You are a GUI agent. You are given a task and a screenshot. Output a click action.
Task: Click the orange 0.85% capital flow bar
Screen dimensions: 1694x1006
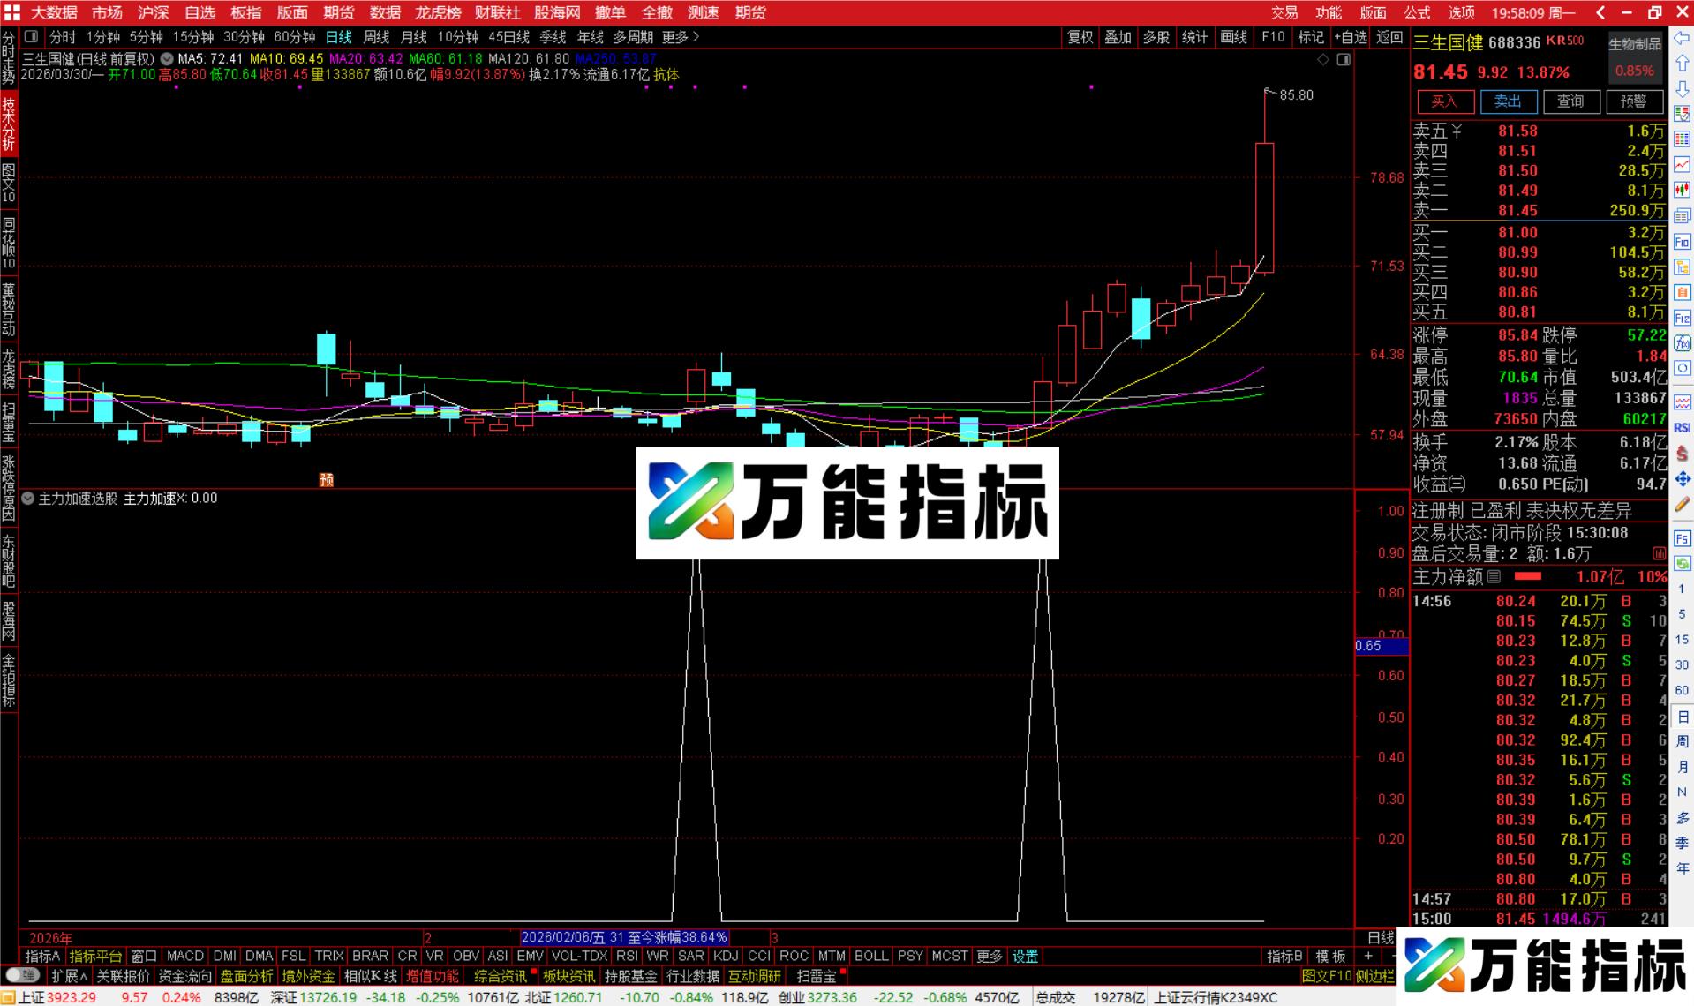1634,71
